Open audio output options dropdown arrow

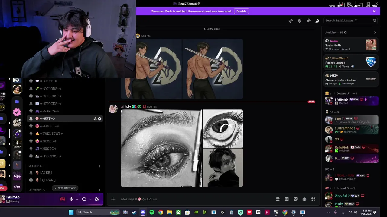pyautogui.click(x=89, y=199)
